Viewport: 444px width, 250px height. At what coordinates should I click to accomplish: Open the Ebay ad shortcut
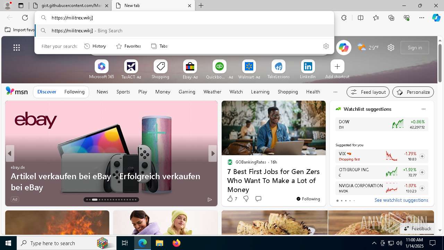coord(190,69)
